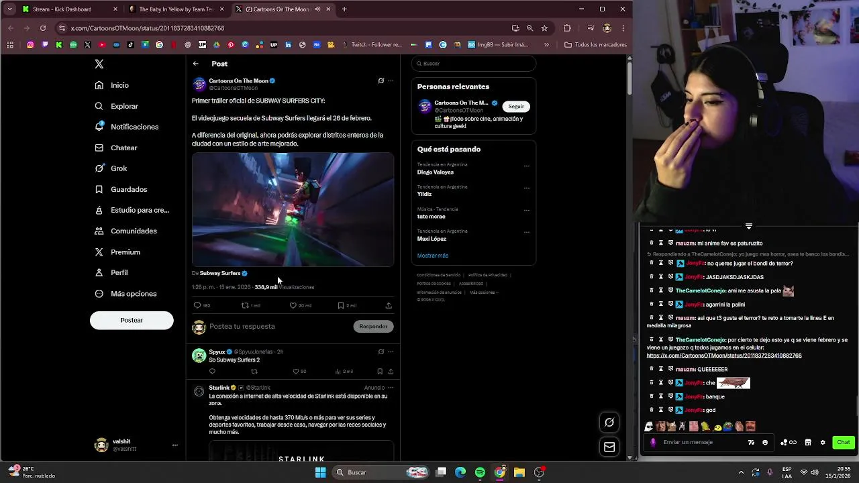Click the Premium sidebar icon
This screenshot has width=859, height=483.
point(99,252)
